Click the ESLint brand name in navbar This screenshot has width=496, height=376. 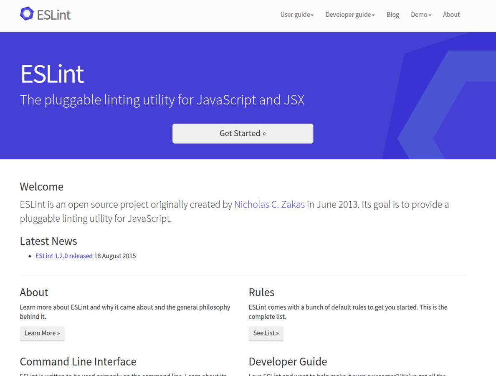coord(53,15)
